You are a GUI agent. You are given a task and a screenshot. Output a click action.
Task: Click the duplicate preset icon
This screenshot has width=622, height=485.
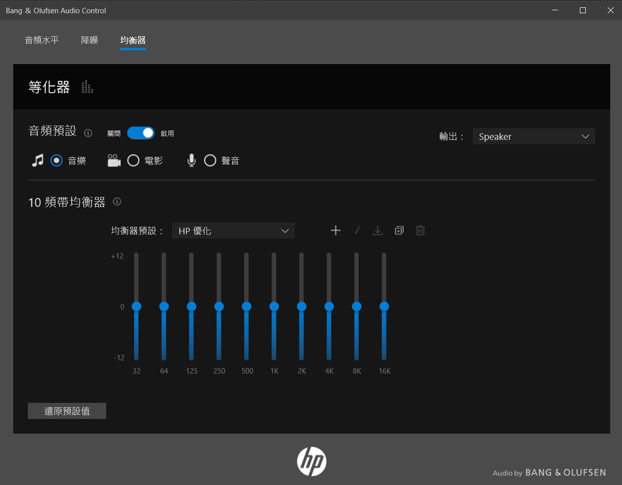[x=399, y=230]
